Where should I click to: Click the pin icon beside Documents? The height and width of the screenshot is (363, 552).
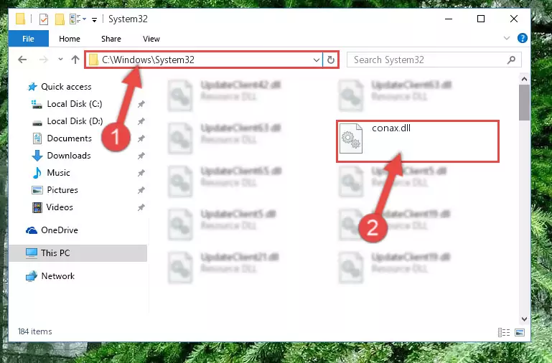click(141, 138)
